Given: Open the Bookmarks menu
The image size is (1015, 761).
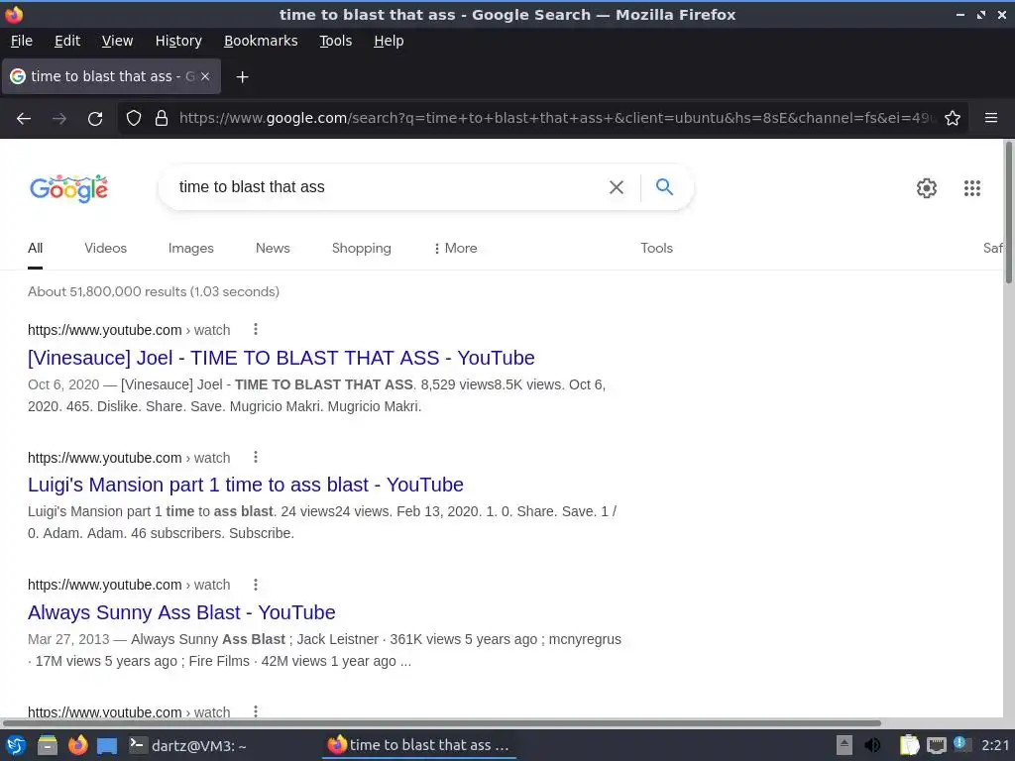Looking at the screenshot, I should click(x=261, y=41).
